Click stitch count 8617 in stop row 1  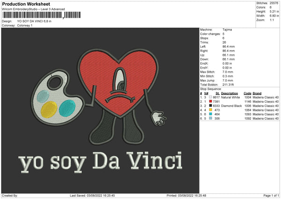pos(216,97)
